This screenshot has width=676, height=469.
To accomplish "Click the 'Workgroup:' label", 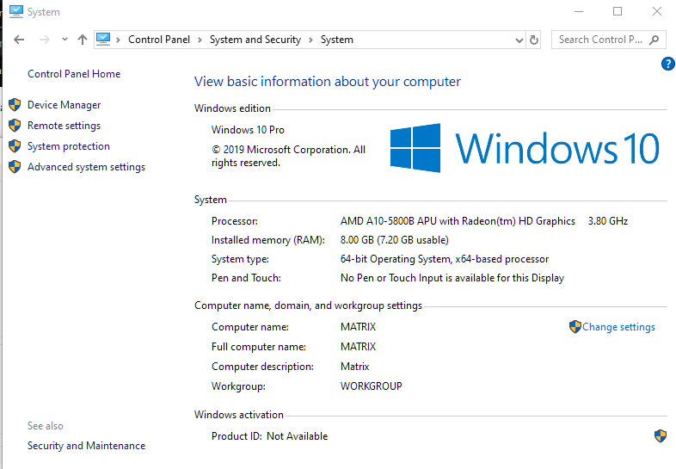I will coord(238,386).
